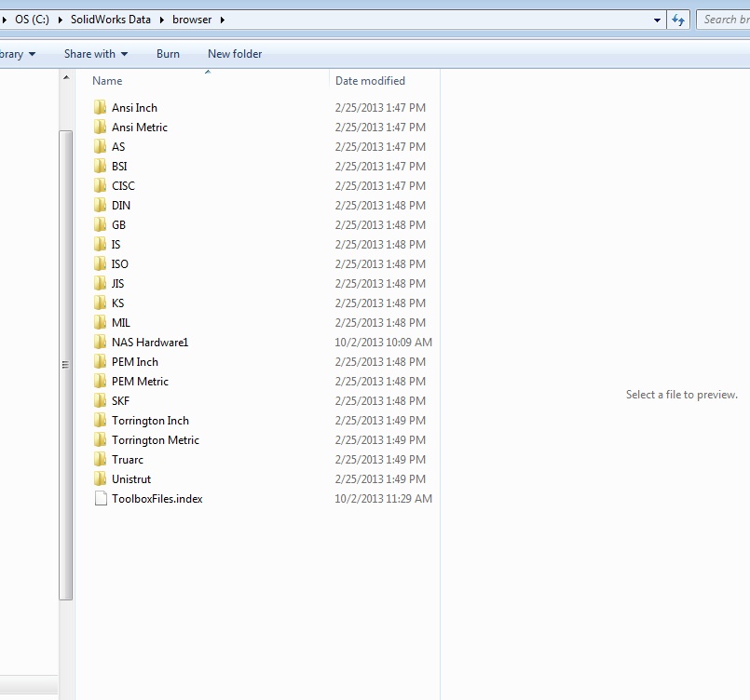
Task: Select the PEM Inch folder name
Action: (135, 362)
